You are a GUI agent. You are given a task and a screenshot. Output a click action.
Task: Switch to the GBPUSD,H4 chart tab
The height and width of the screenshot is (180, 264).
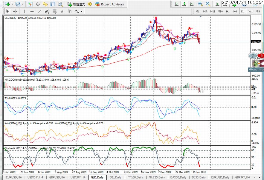pos(57,177)
